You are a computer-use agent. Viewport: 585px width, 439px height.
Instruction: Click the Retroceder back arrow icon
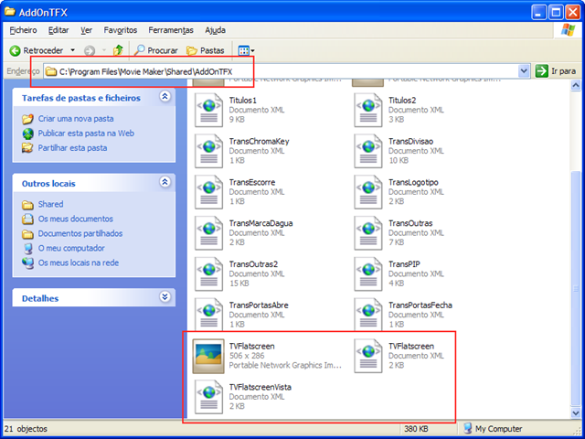click(15, 50)
